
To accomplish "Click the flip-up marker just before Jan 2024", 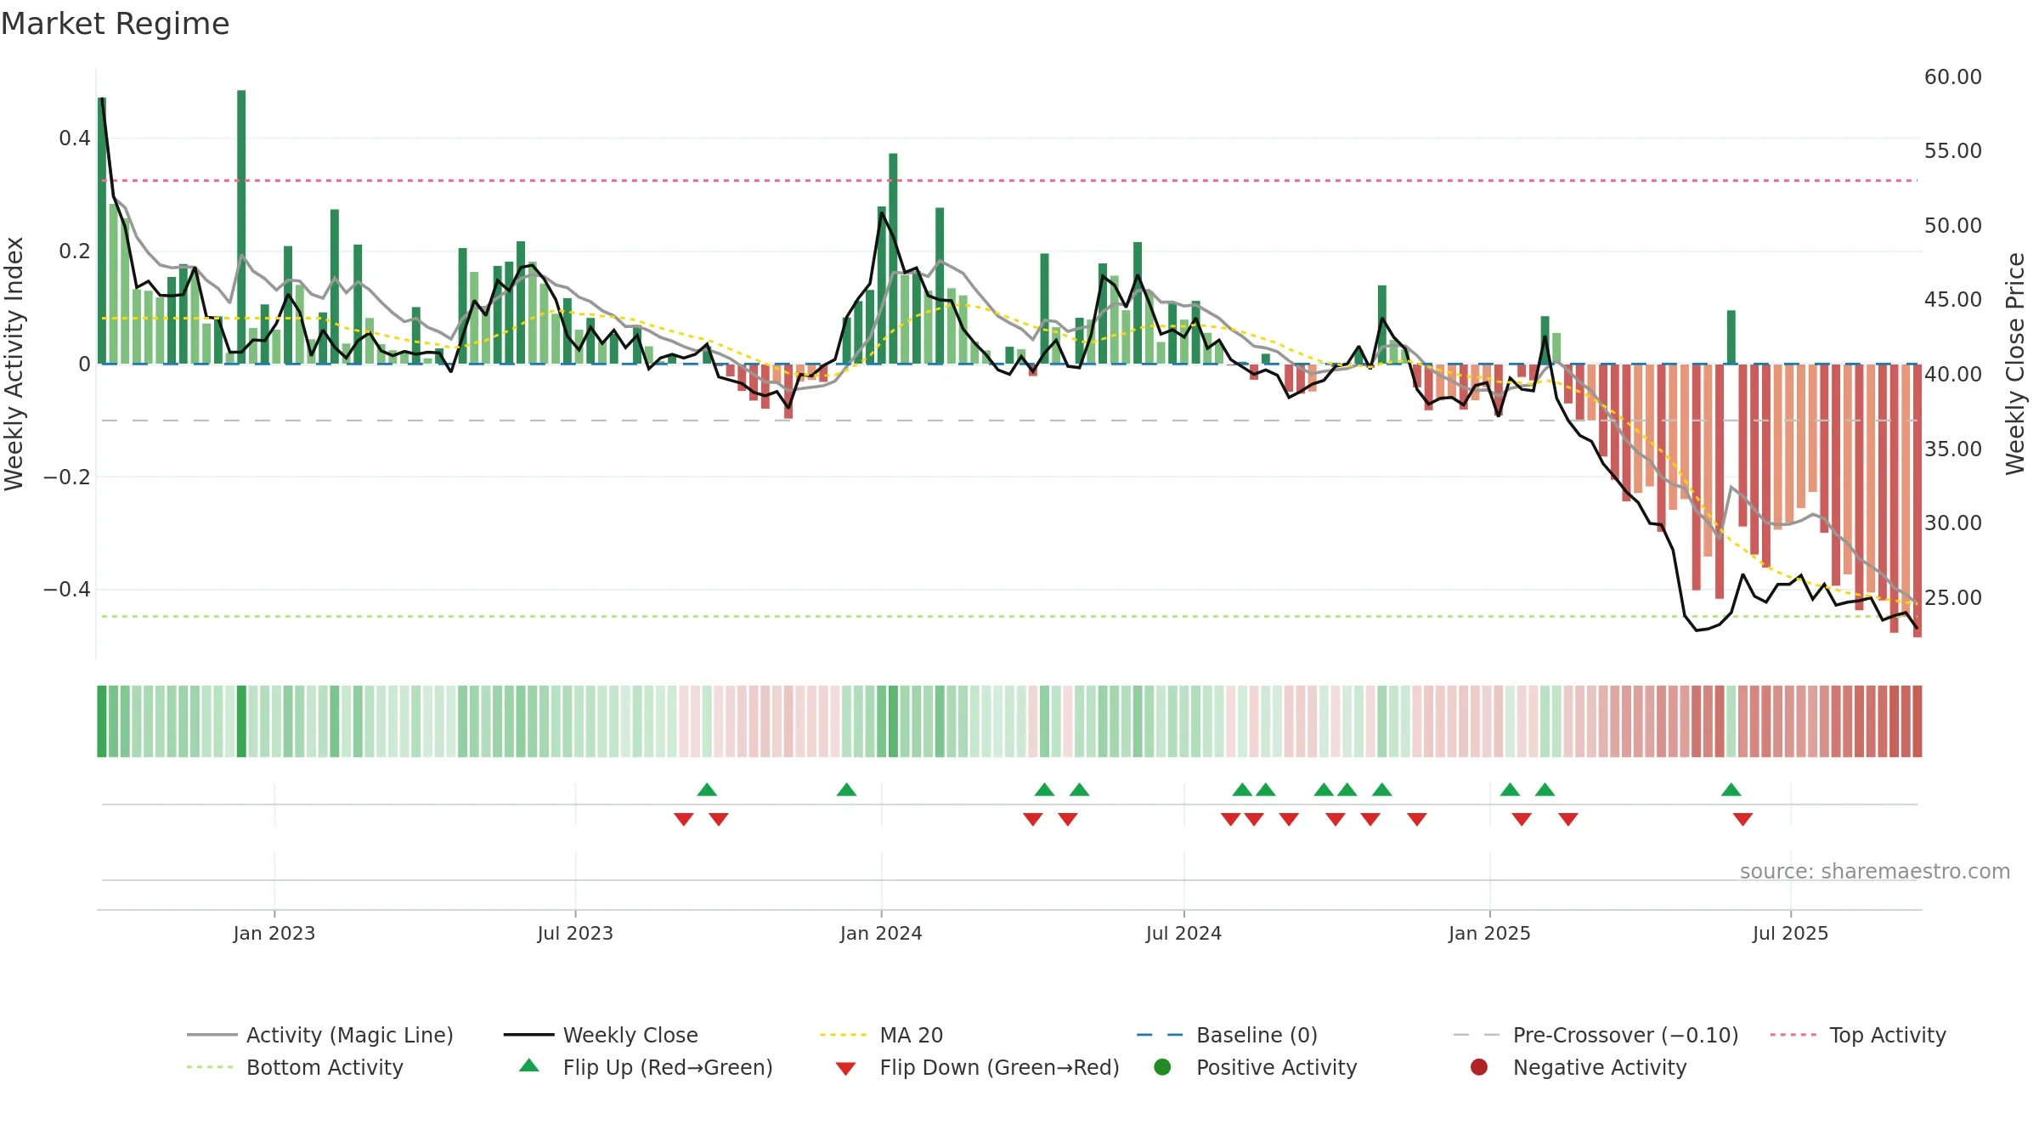I will (x=846, y=789).
